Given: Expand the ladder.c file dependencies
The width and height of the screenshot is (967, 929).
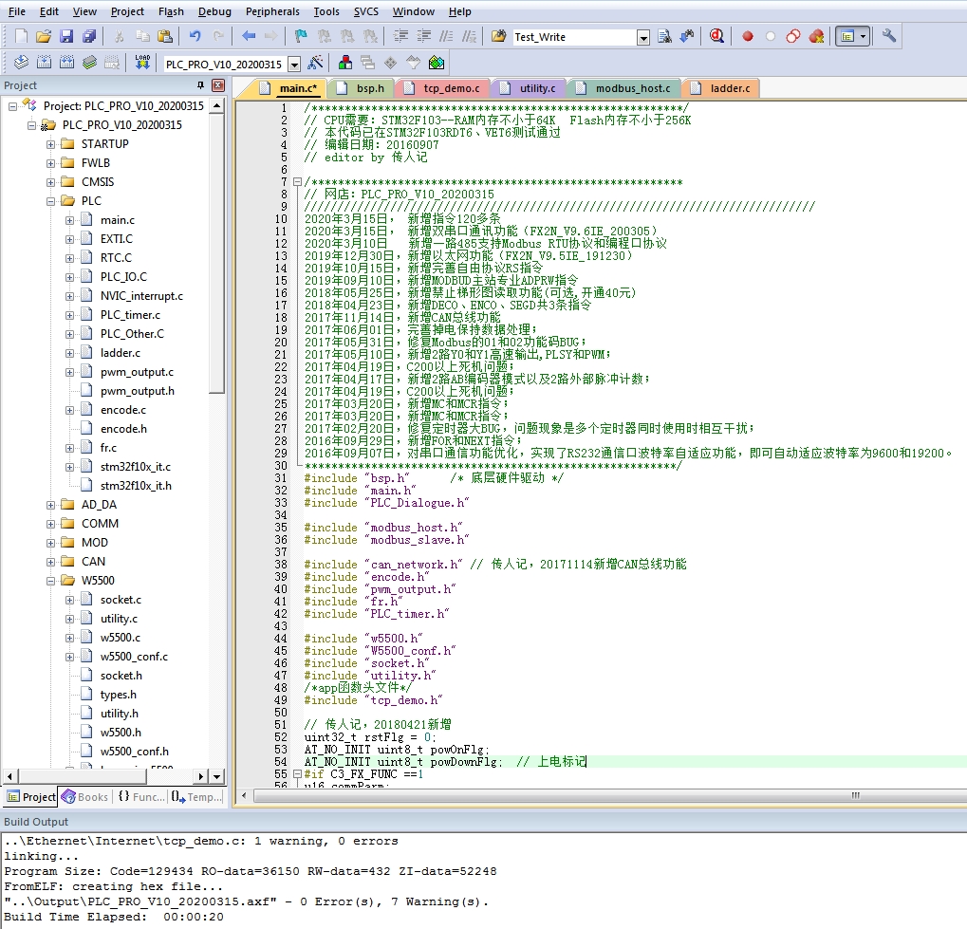Looking at the screenshot, I should [x=69, y=353].
